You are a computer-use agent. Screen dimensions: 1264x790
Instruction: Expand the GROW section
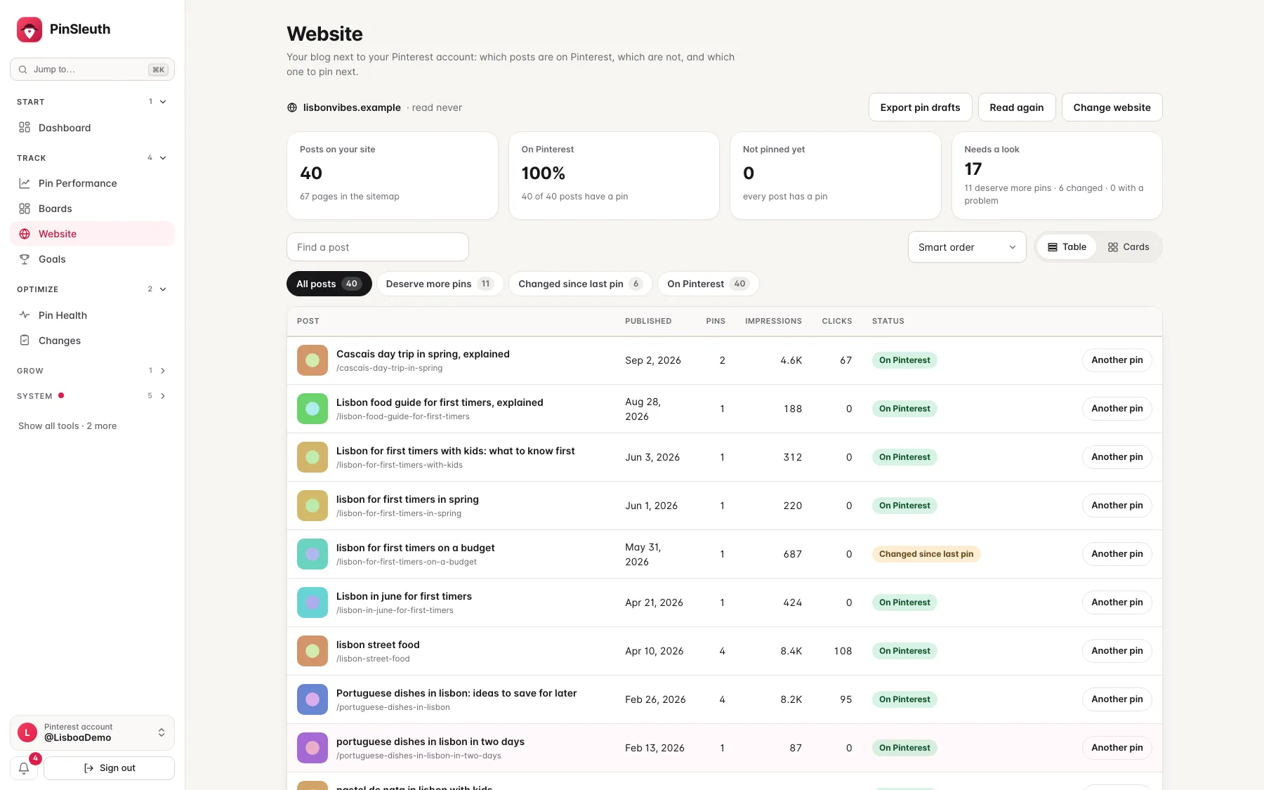click(x=163, y=371)
